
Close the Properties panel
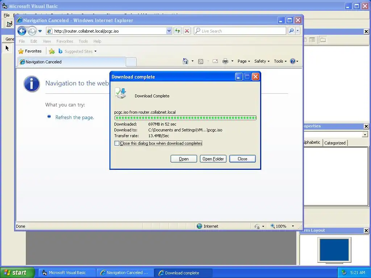pyautogui.click(x=366, y=126)
